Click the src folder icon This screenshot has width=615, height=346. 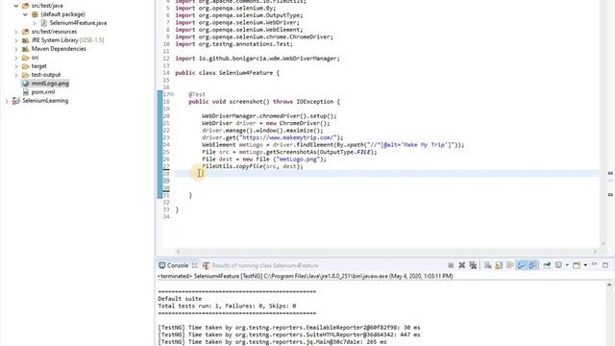[x=26, y=58]
